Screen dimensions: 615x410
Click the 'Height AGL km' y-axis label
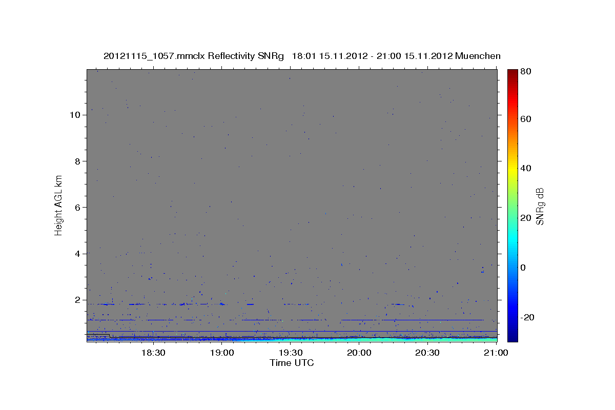click(59, 204)
